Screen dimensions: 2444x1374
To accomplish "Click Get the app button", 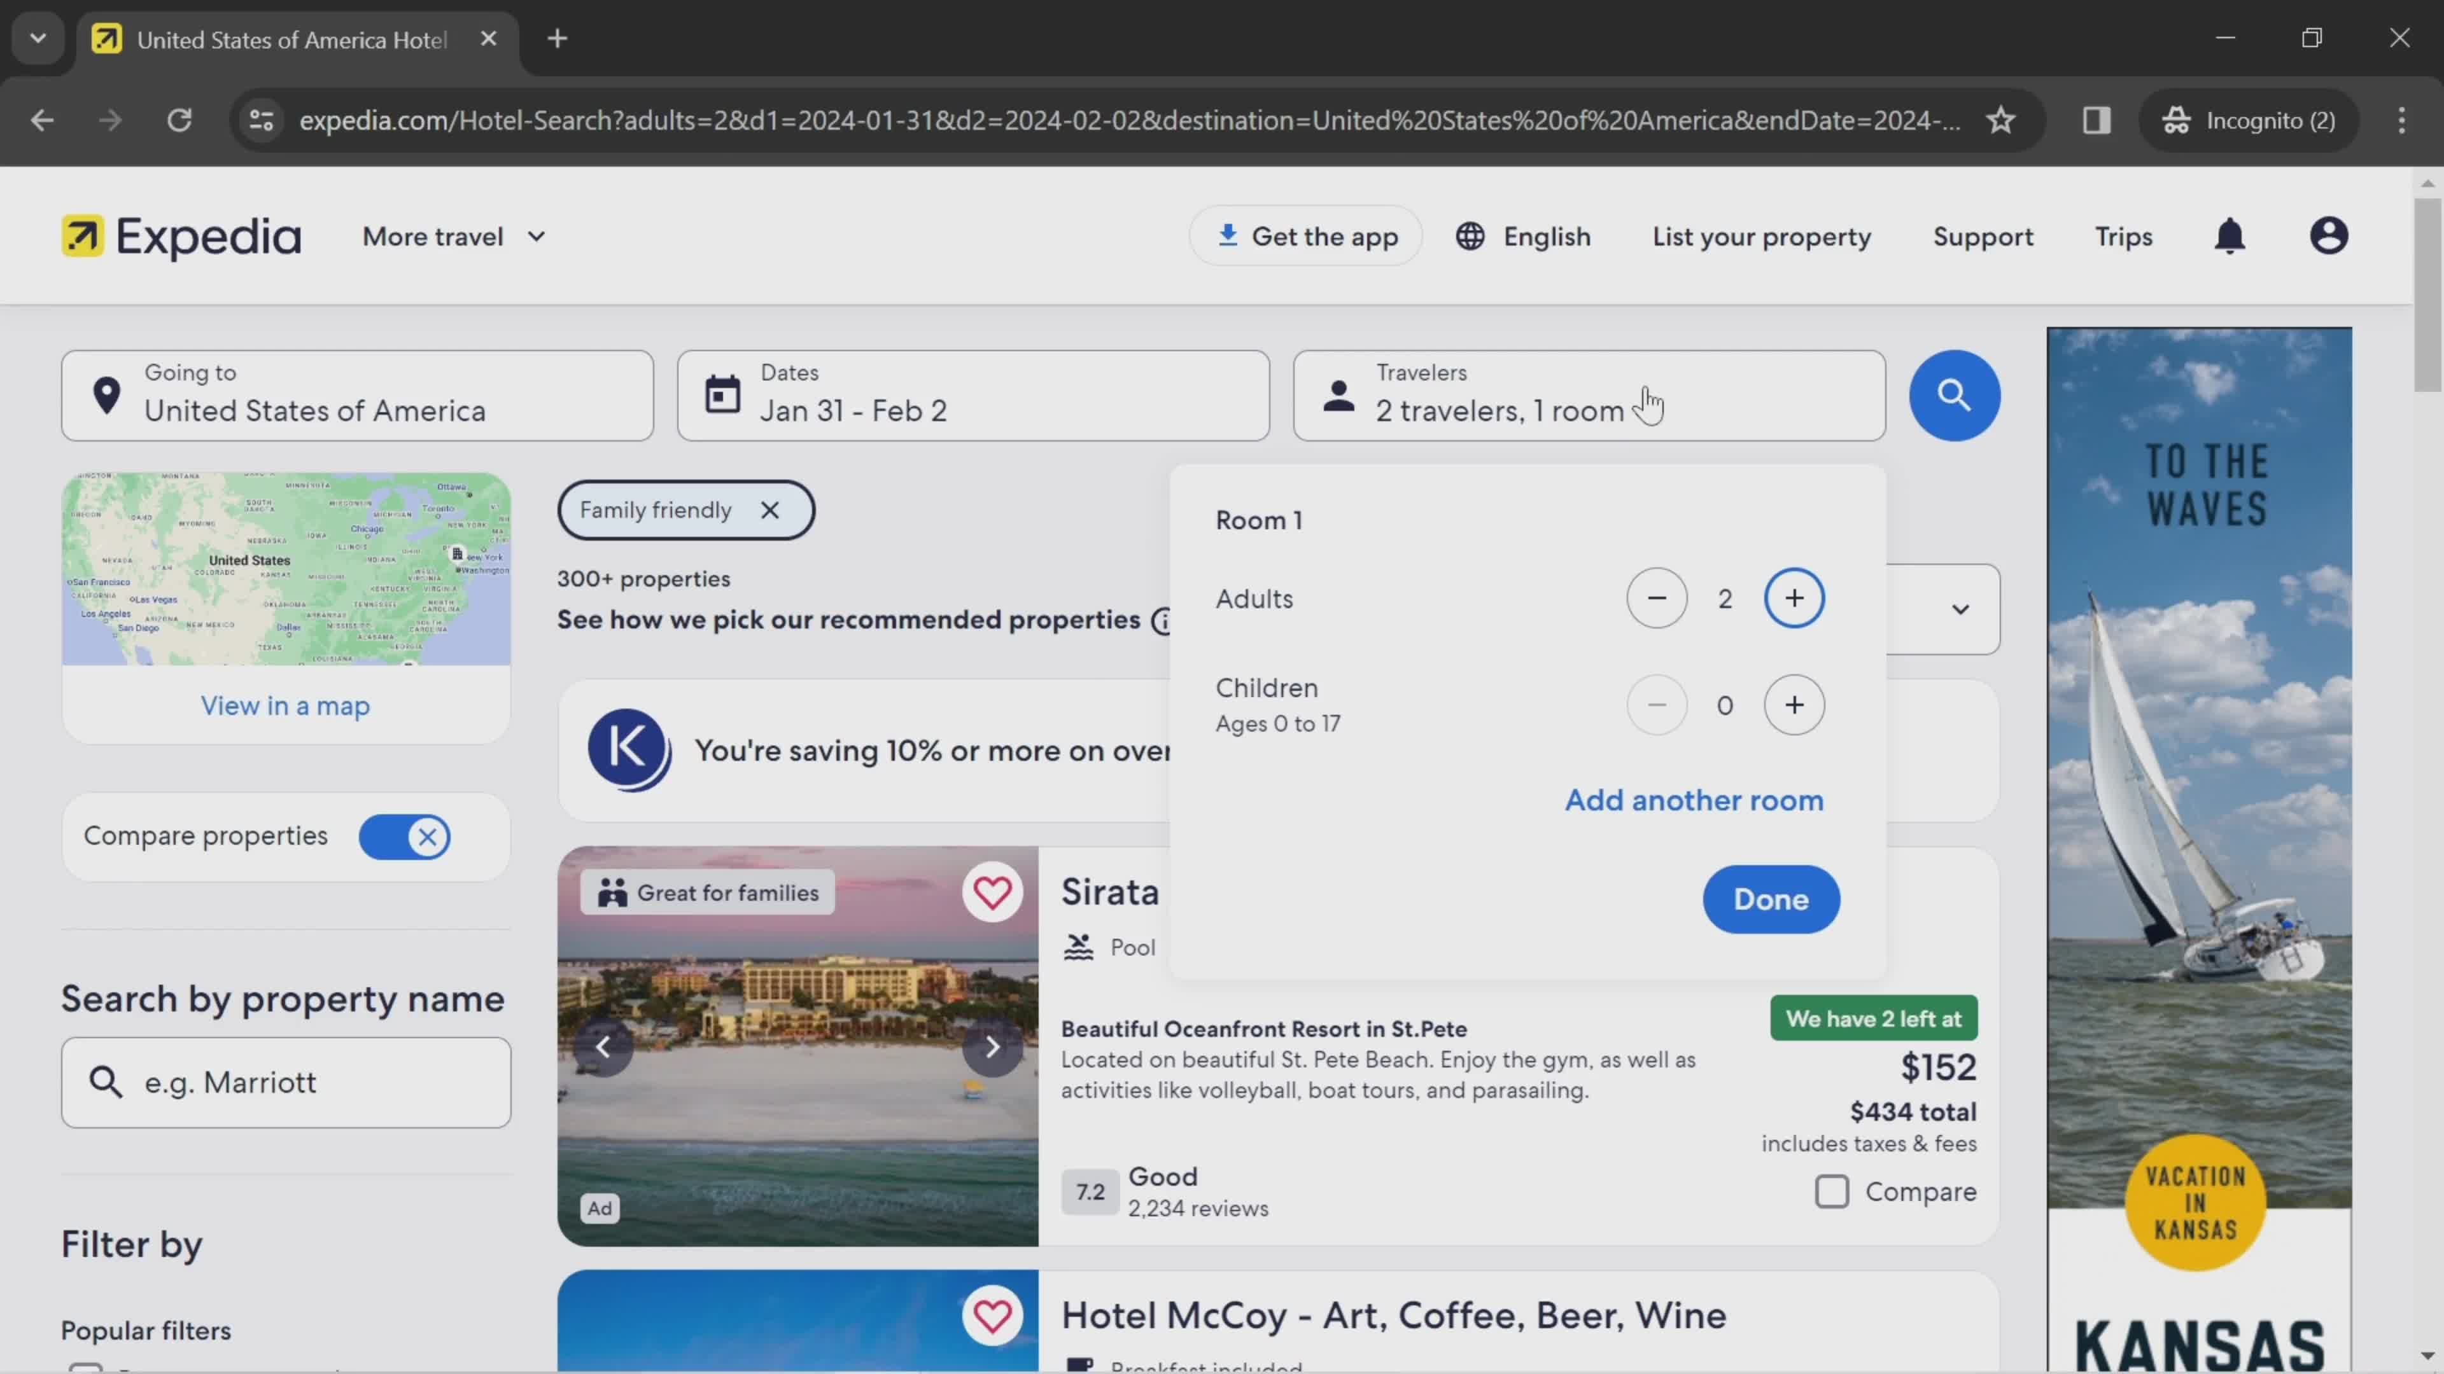I will pos(1305,236).
